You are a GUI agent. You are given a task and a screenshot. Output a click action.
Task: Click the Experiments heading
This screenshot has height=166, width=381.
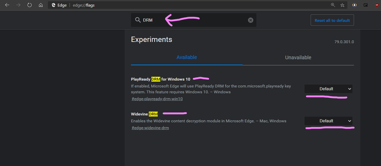click(151, 39)
